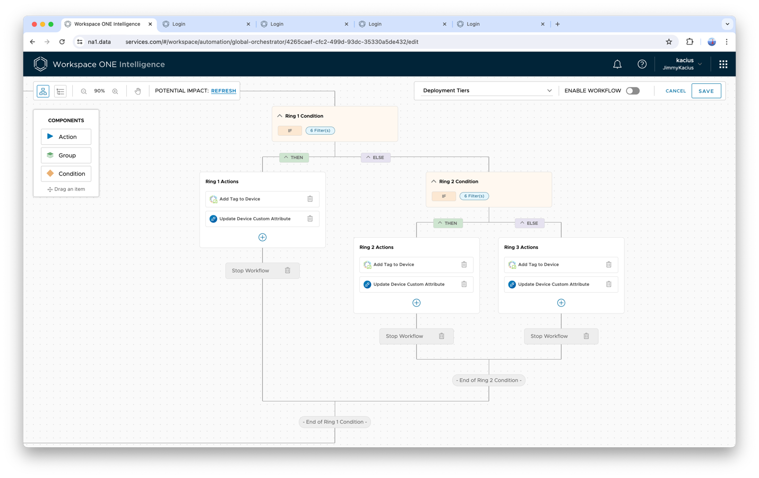Switch to the list view icon

pos(61,91)
